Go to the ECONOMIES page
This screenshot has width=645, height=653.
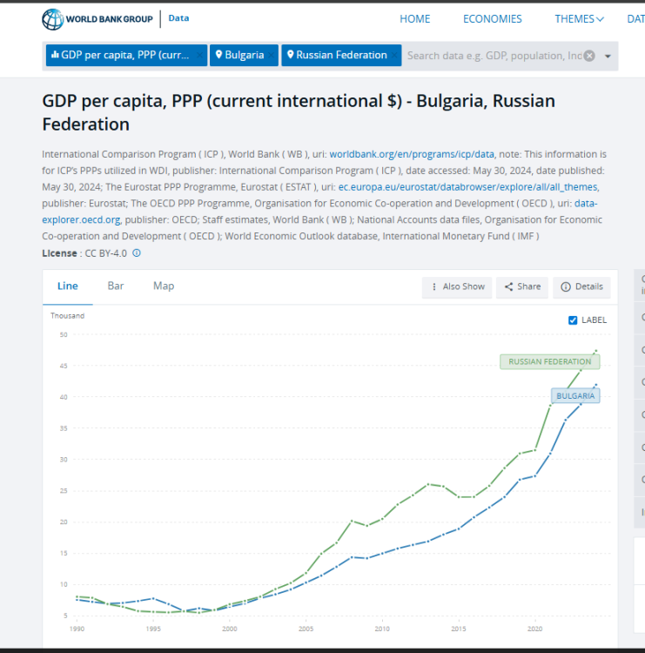(492, 19)
